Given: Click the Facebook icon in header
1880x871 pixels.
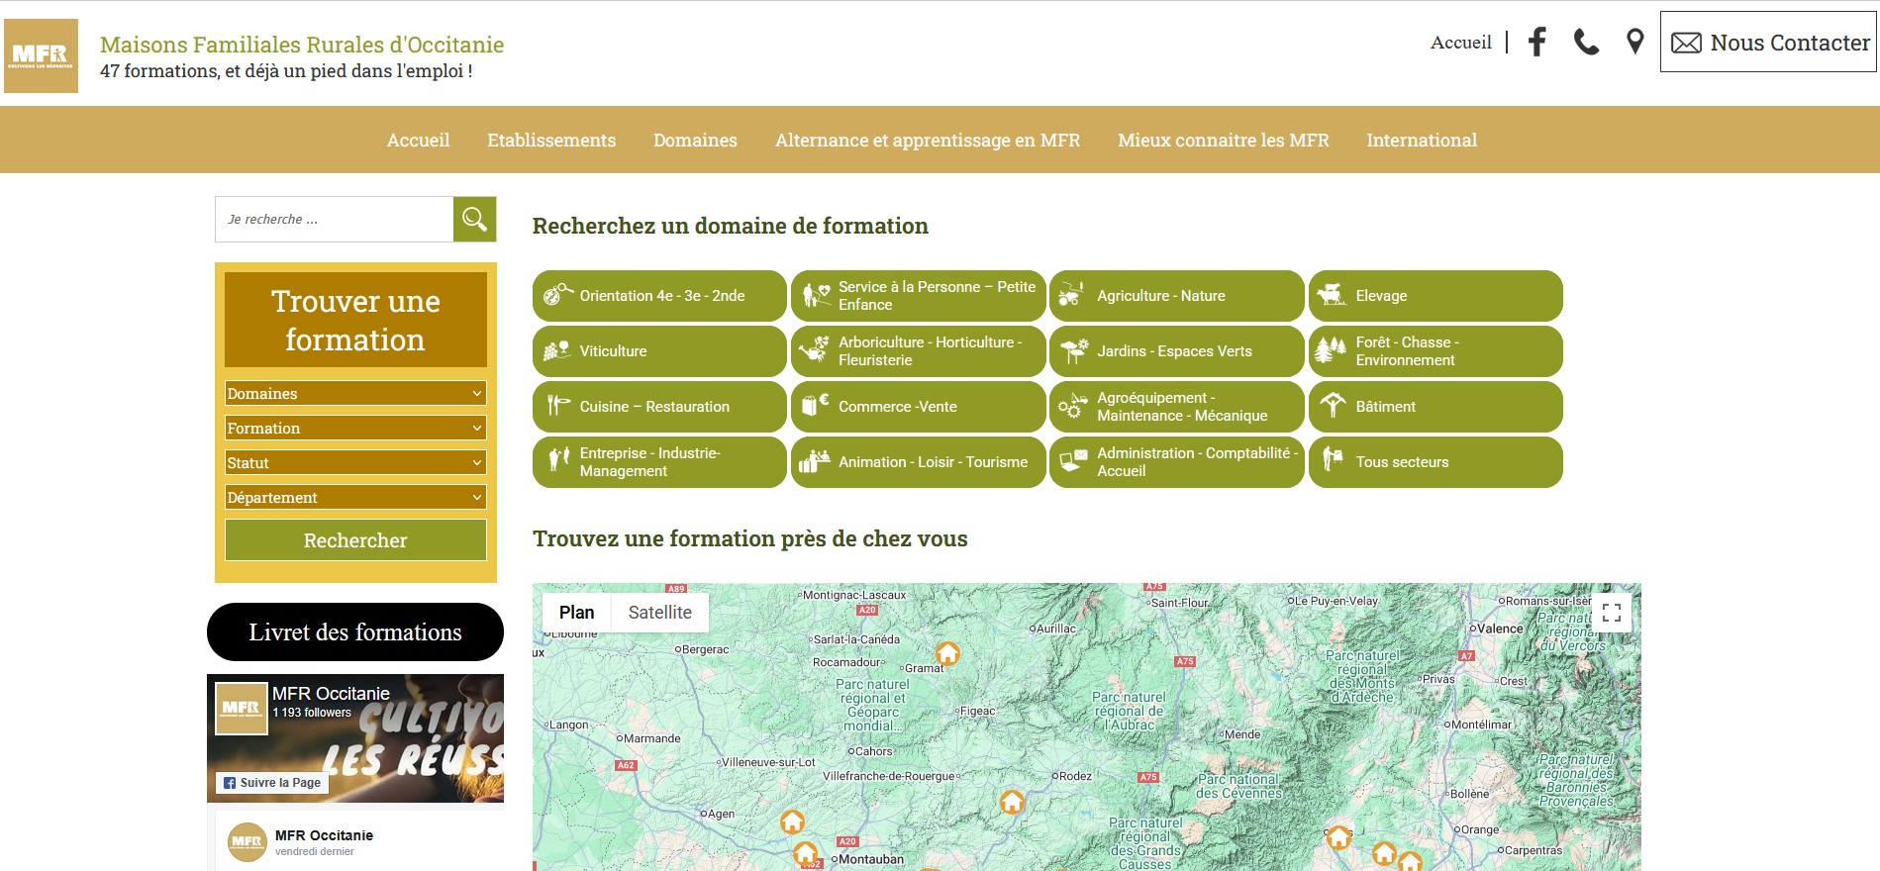Looking at the screenshot, I should pyautogui.click(x=1536, y=42).
